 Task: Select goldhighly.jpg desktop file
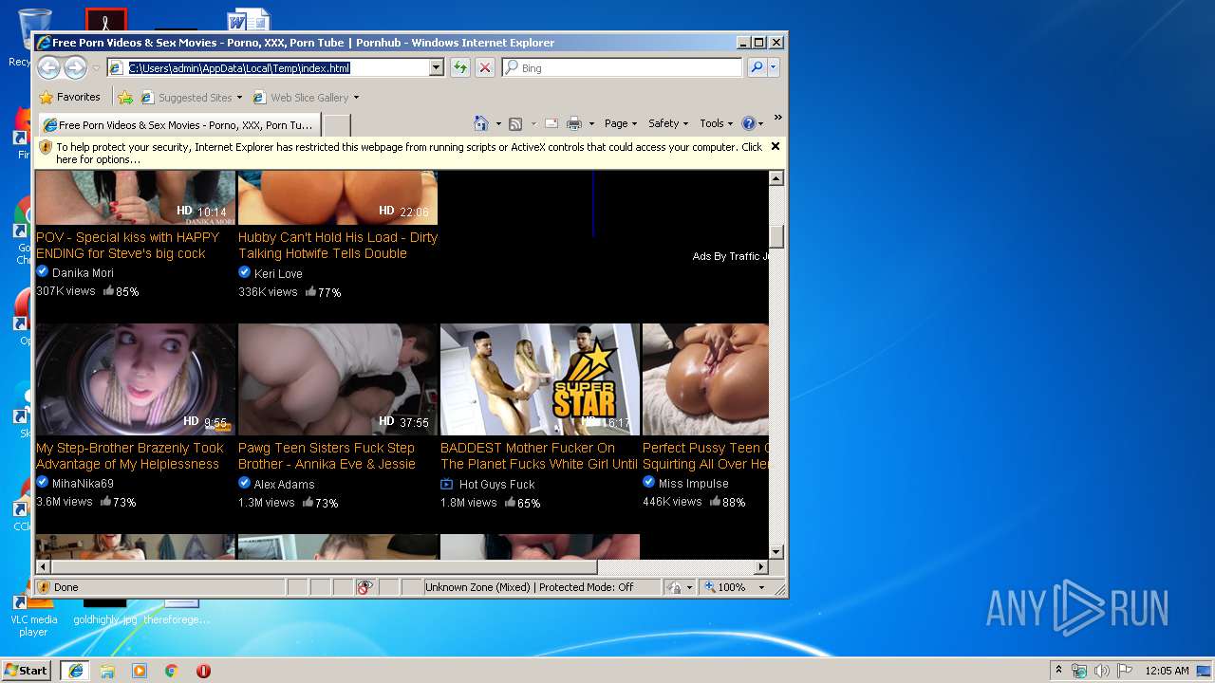pyautogui.click(x=104, y=612)
